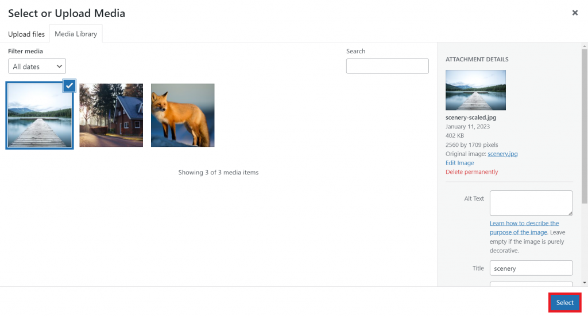The width and height of the screenshot is (588, 316).
Task: Click Delete permanently link
Action: coord(472,172)
